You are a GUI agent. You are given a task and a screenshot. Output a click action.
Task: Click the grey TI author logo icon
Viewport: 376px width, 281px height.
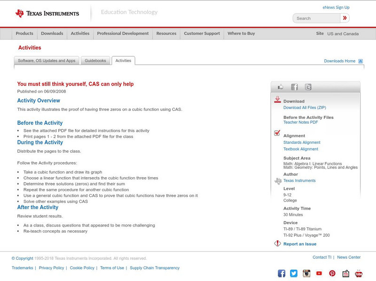(278, 181)
